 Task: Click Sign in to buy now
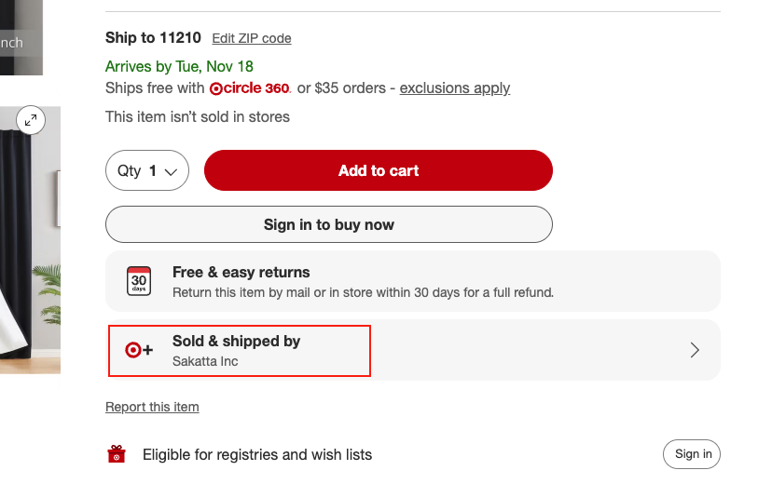[x=328, y=224]
